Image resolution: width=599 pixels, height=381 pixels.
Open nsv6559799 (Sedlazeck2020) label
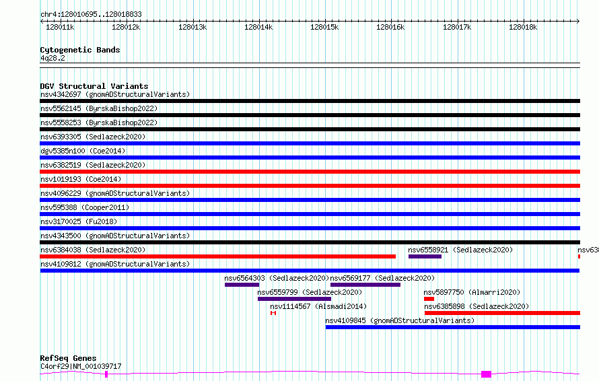tap(310, 292)
